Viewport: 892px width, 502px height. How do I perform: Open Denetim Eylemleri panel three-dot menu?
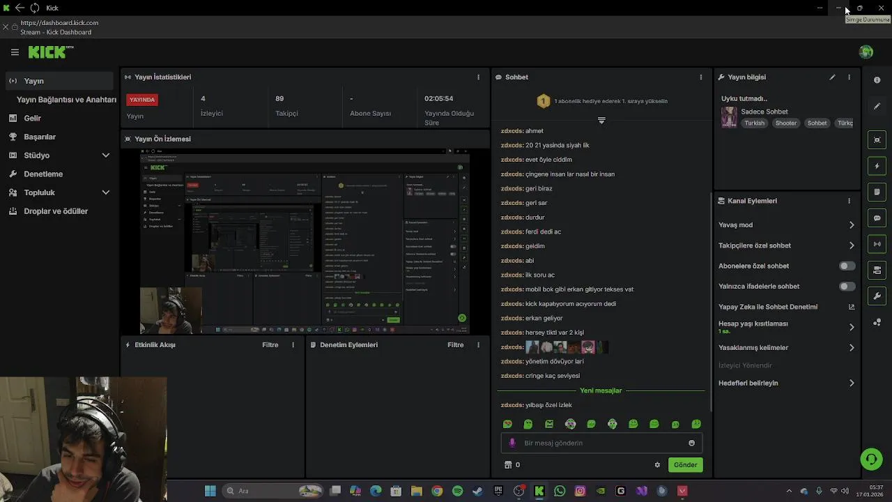point(478,345)
